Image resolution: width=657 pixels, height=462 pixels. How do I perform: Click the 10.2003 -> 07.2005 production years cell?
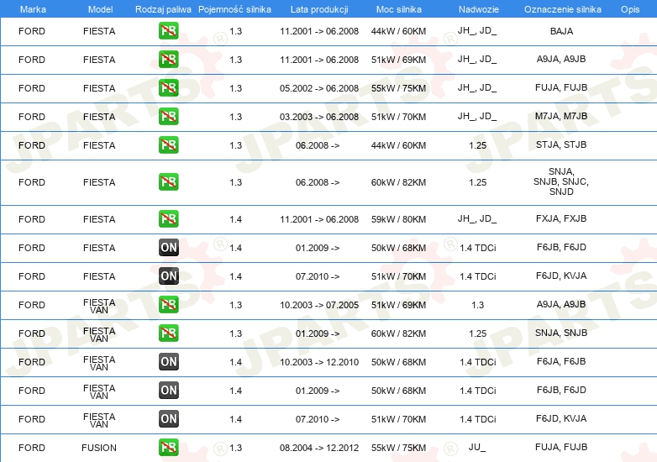click(x=319, y=305)
